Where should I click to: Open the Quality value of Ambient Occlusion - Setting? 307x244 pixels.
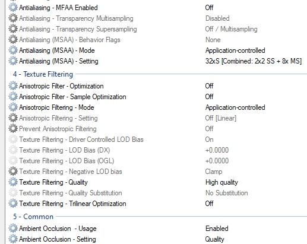click(x=214, y=239)
